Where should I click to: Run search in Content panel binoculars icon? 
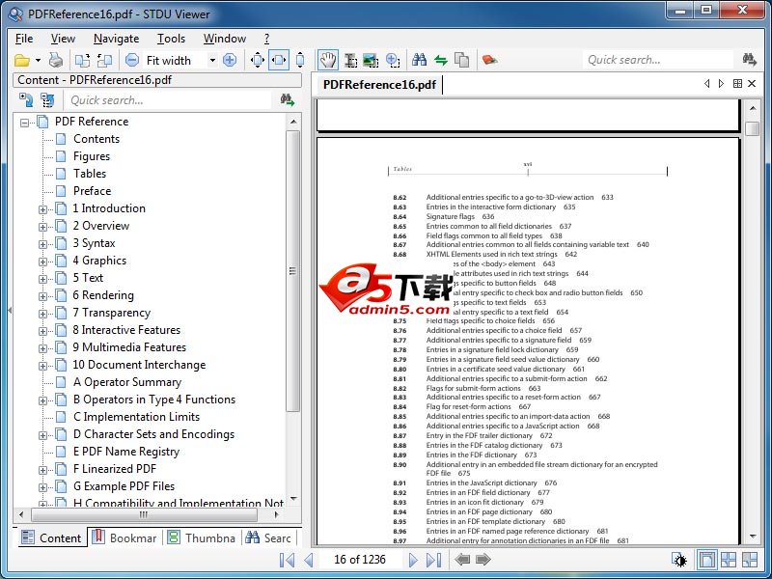[x=287, y=100]
